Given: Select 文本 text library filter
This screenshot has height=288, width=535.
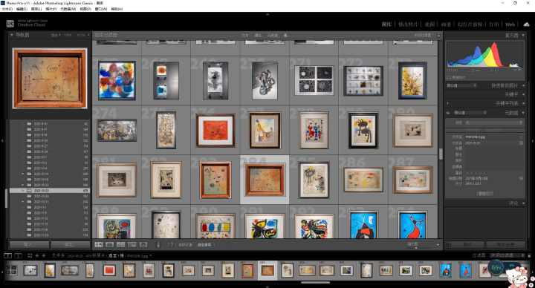Looking at the screenshot, I should coord(245,35).
